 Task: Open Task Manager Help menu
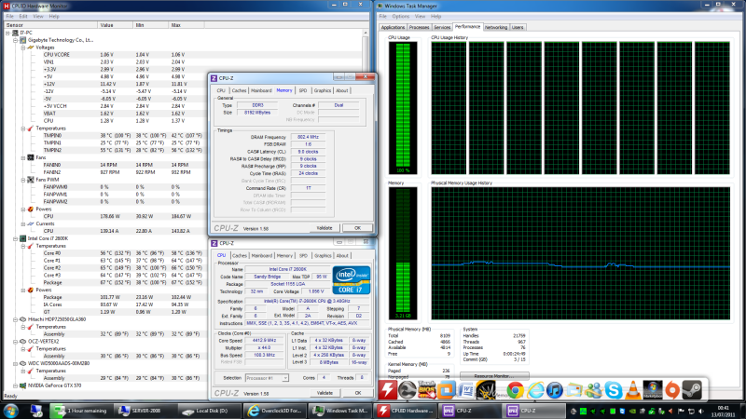pyautogui.click(x=435, y=16)
